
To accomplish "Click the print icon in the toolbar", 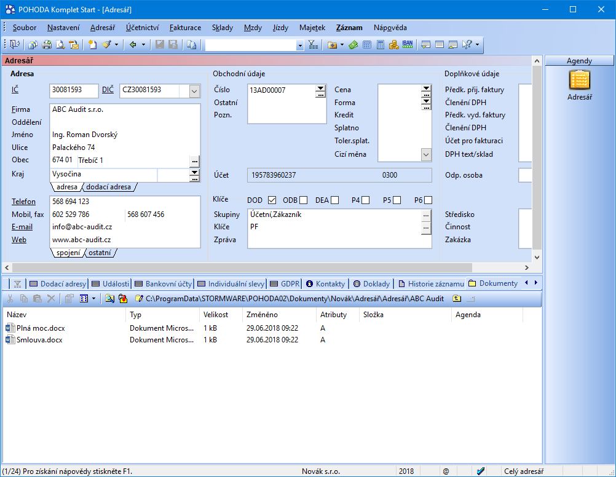I will click(x=47, y=44).
